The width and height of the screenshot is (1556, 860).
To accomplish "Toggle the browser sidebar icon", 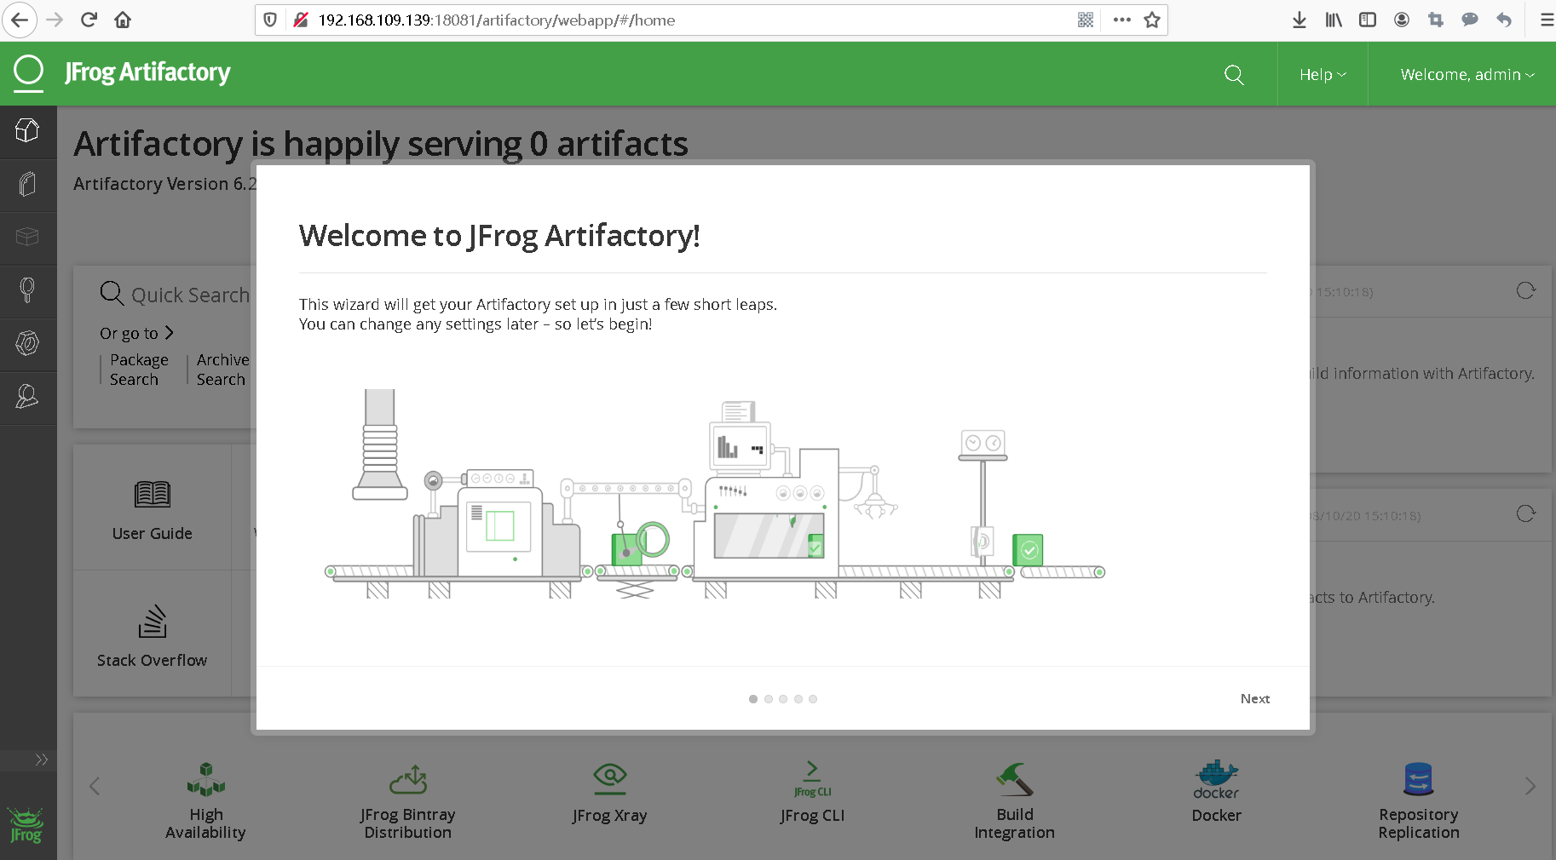I will point(1368,20).
